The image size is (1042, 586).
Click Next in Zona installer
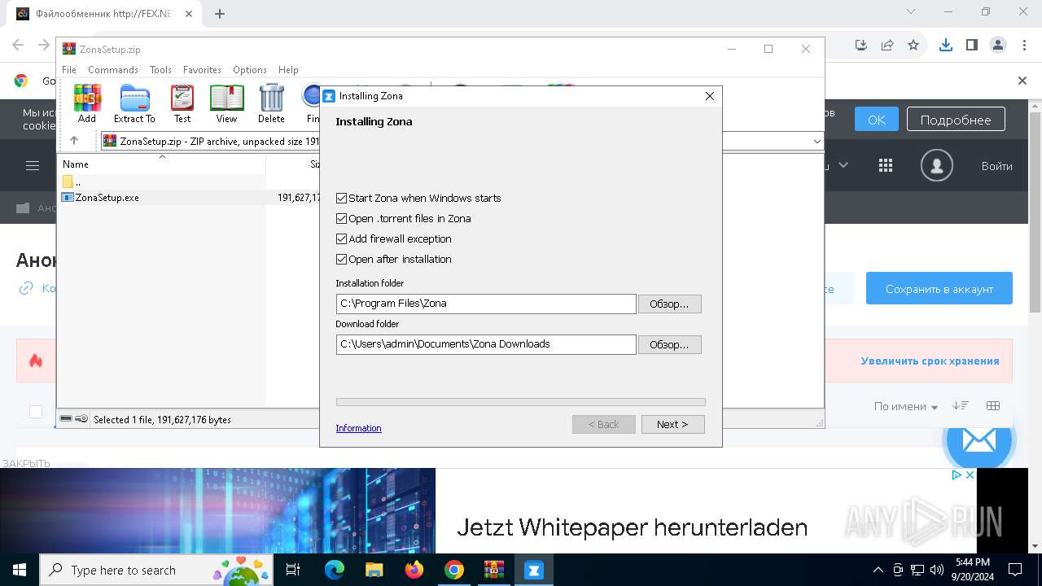pos(672,424)
